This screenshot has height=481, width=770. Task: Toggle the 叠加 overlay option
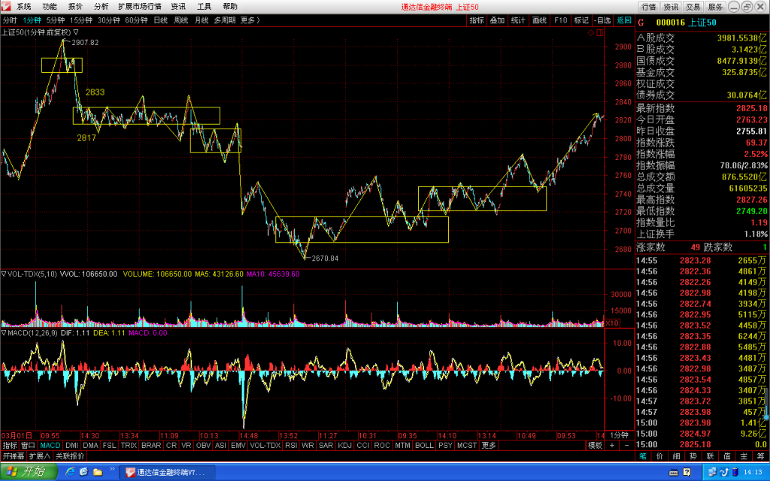pyautogui.click(x=498, y=20)
